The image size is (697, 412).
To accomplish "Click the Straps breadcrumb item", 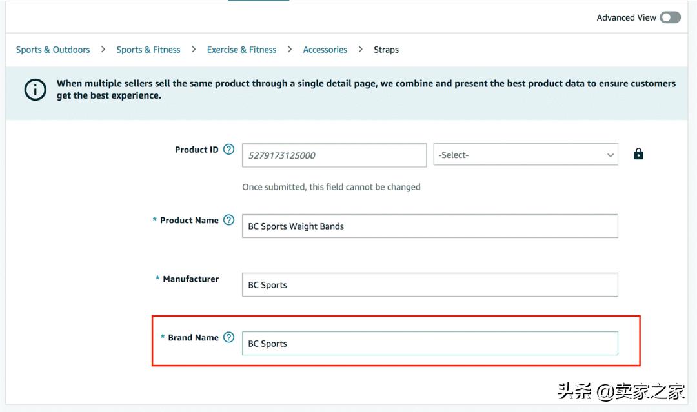I will tap(386, 50).
